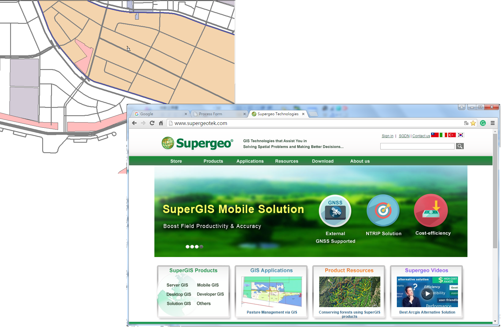Click the scrollbar down arrow
This screenshot has width=502, height=327.
coord(495,321)
